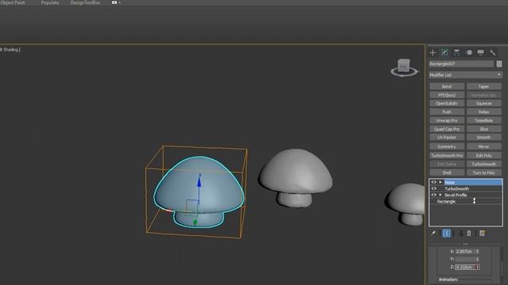Apply the Push modifier button
508x285 pixels.
447,112
